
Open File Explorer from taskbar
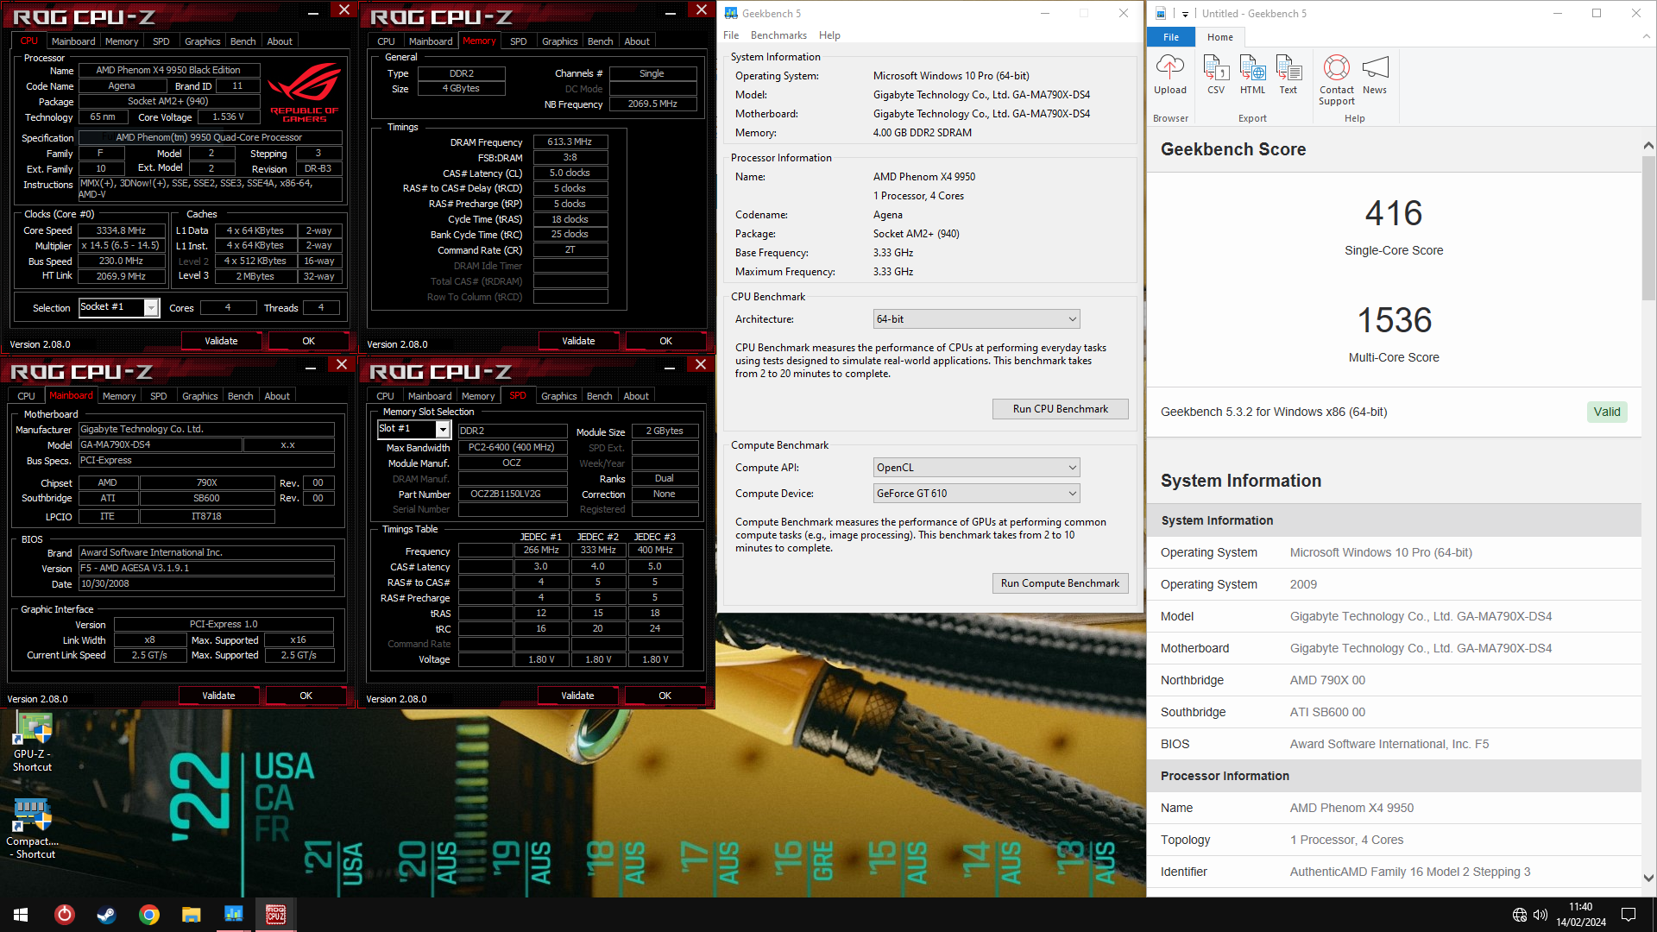coord(191,915)
